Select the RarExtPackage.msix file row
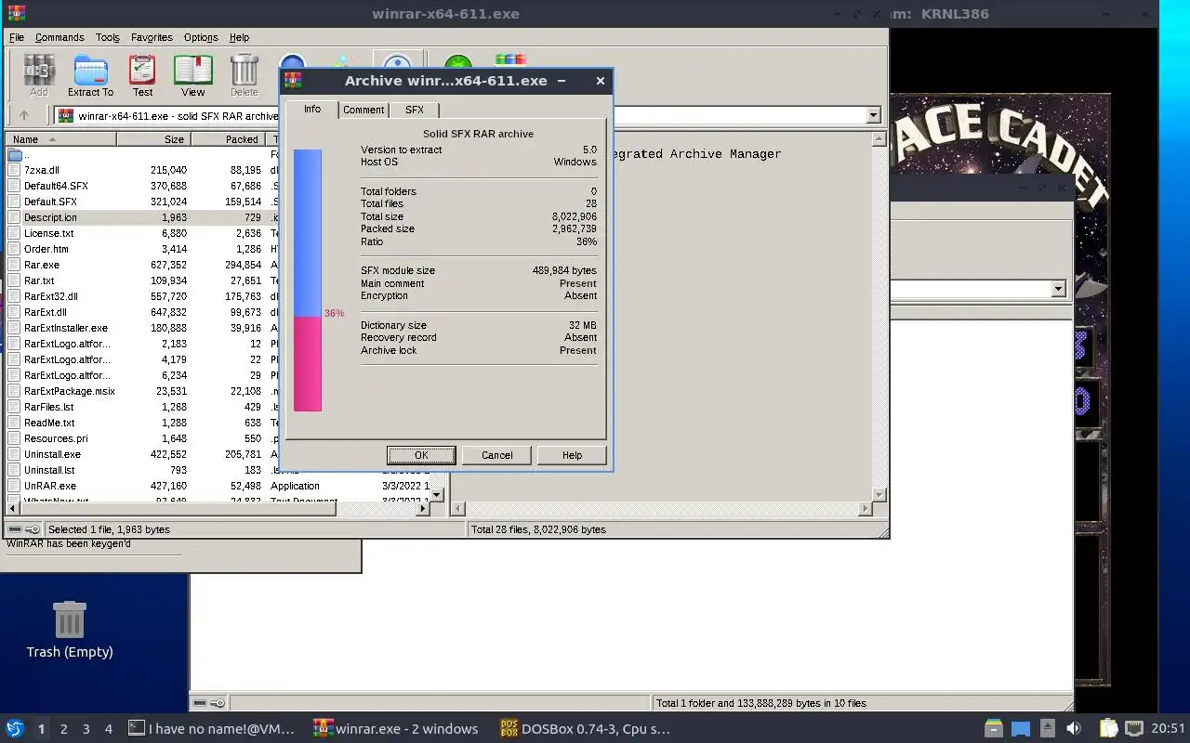This screenshot has width=1190, height=743. coord(141,391)
